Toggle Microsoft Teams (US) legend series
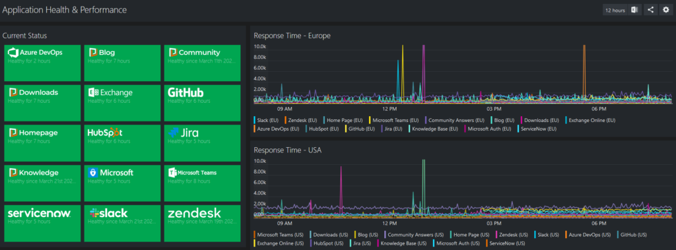This screenshot has width=676, height=250. [x=279, y=235]
